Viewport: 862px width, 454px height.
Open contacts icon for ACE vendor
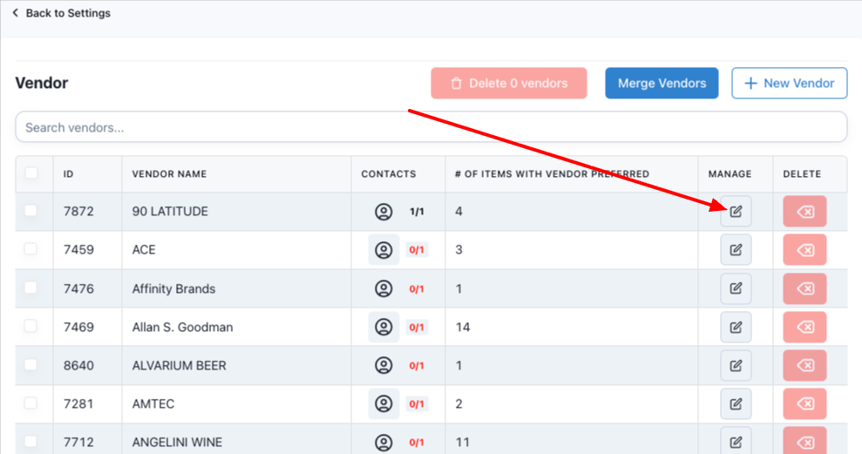pos(383,250)
